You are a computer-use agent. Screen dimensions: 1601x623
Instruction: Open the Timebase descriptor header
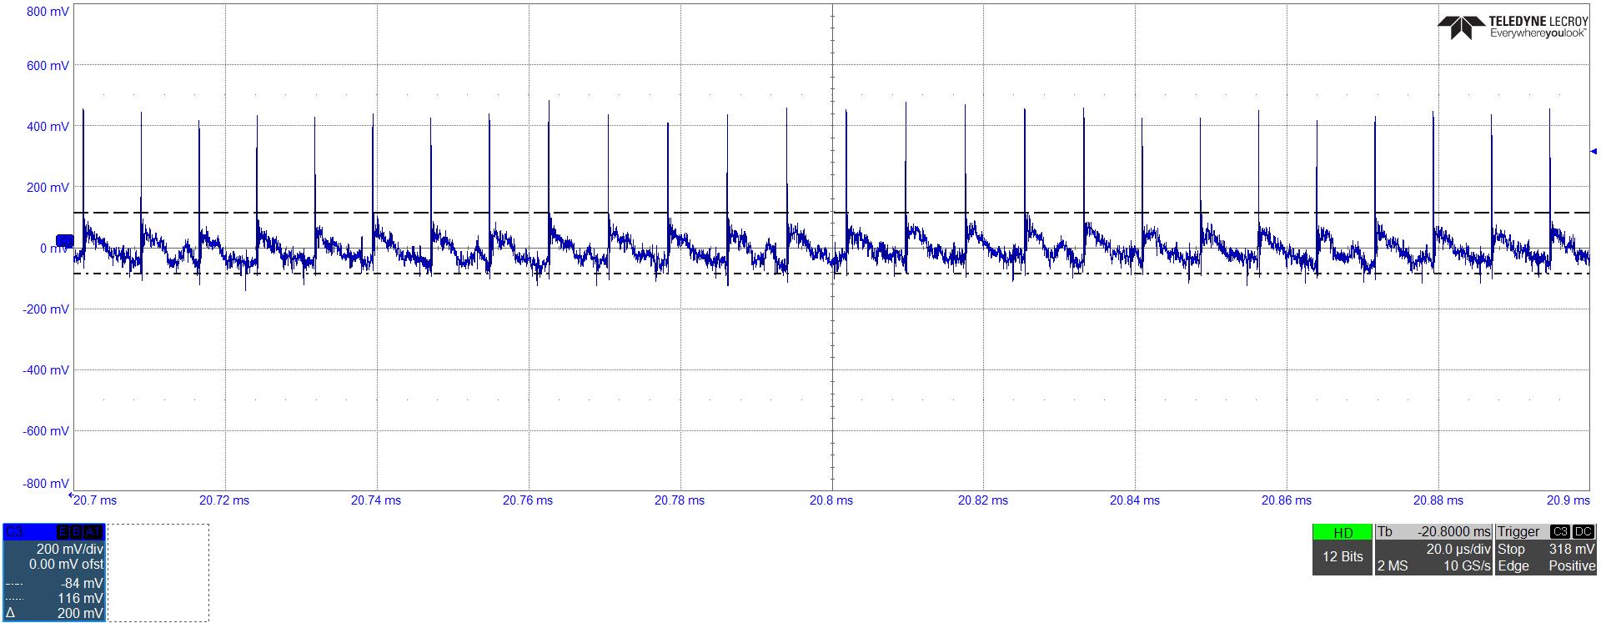point(1433,532)
